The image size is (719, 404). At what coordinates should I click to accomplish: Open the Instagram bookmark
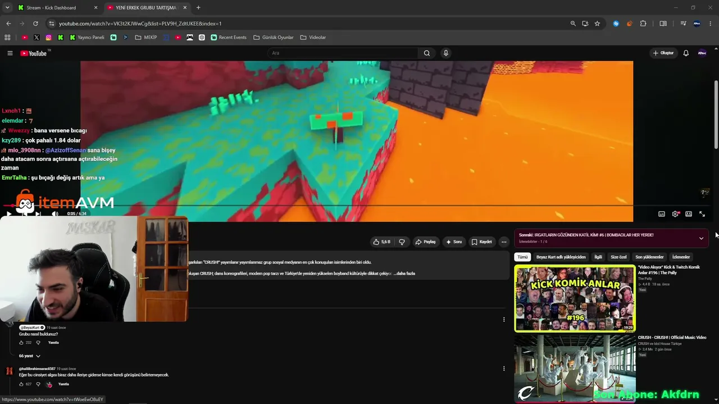click(49, 38)
